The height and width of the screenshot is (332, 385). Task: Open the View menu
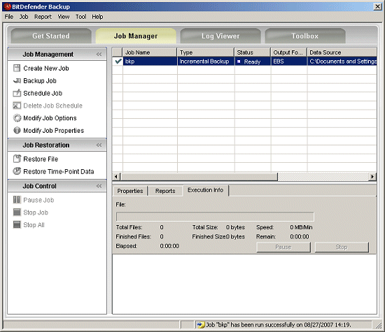[63, 17]
